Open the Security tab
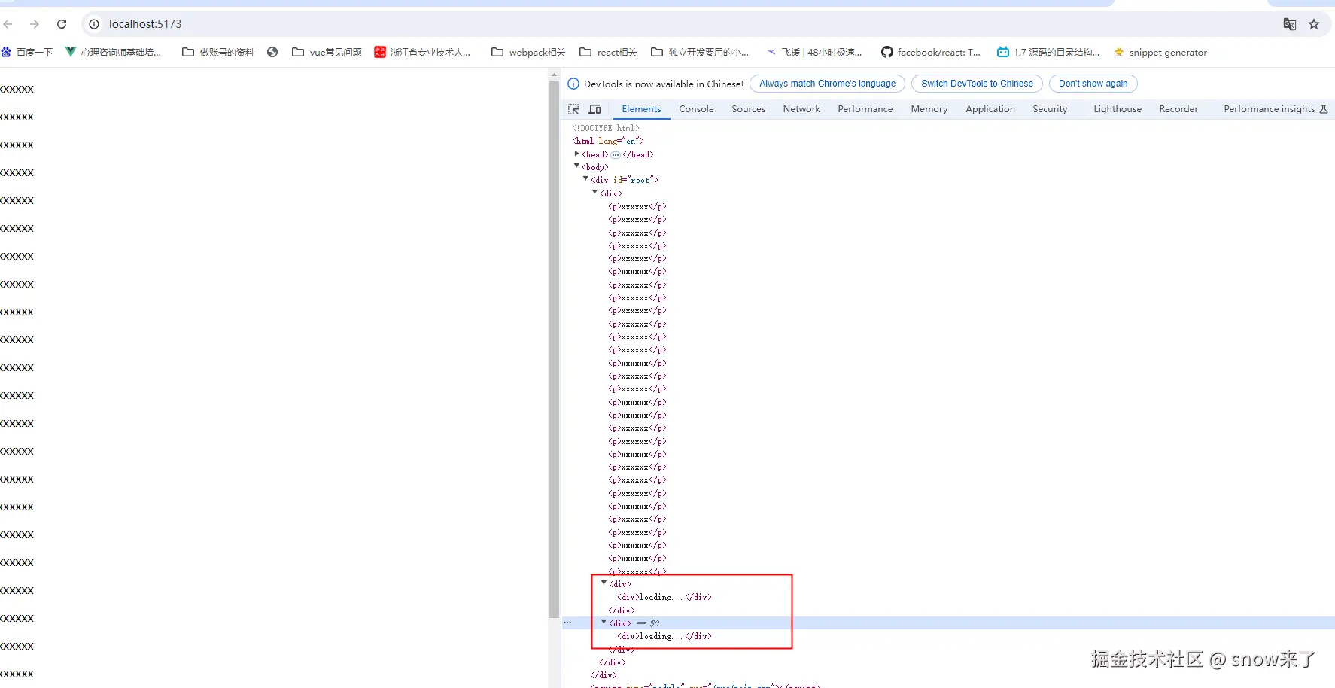 pos(1050,109)
